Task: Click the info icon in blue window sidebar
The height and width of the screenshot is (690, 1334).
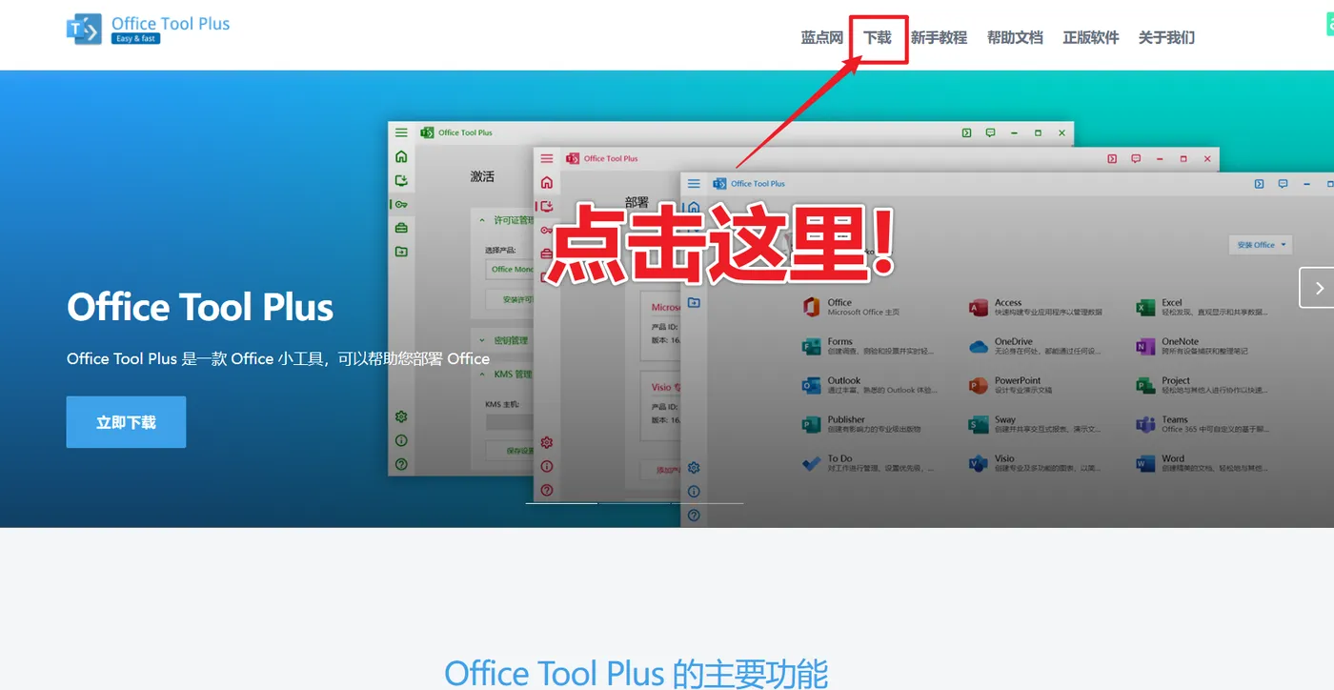Action: coord(694,492)
